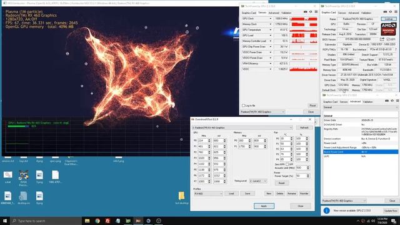The image size is (400, 225).
Task: Click the refresh icon in GPU-Z Advanced window
Action: (x=392, y=101)
